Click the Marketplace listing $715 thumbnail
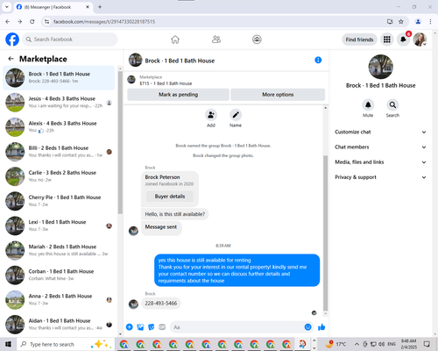This screenshot has width=438, height=351. click(x=131, y=80)
